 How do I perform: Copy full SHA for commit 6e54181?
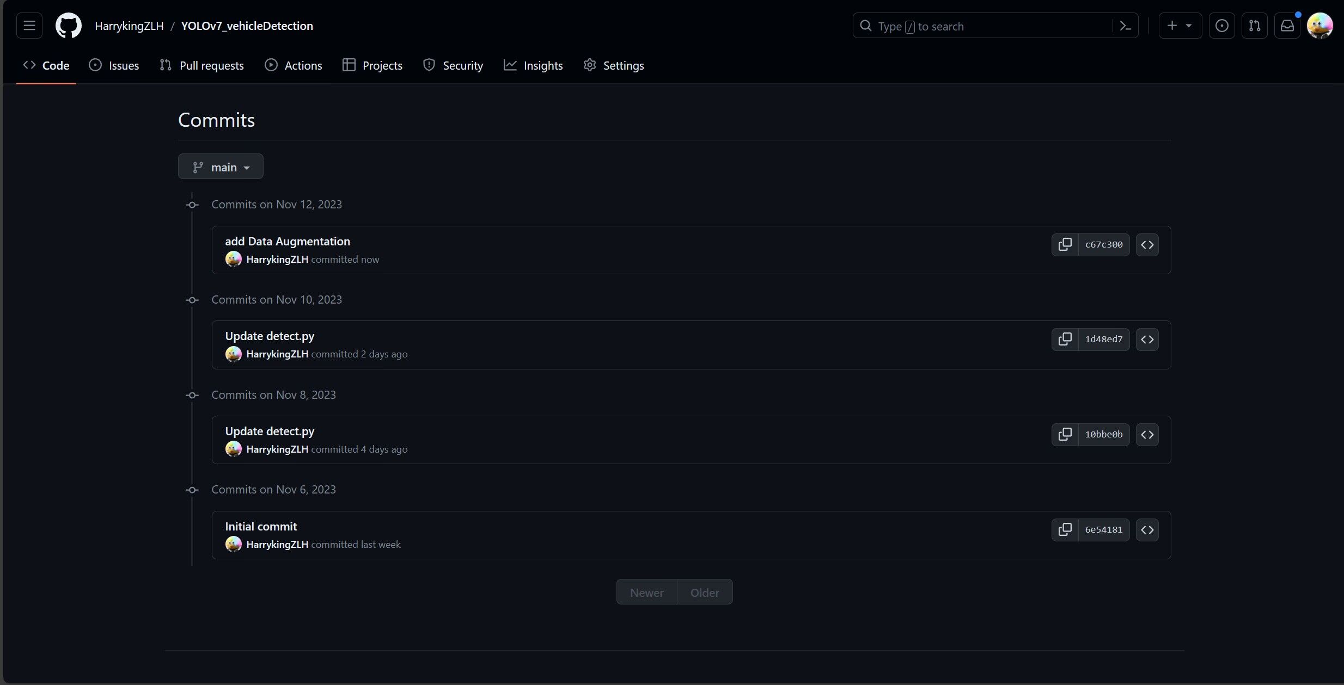click(x=1065, y=530)
